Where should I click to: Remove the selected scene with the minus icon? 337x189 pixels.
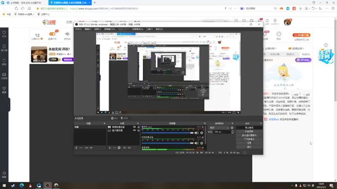(81, 148)
